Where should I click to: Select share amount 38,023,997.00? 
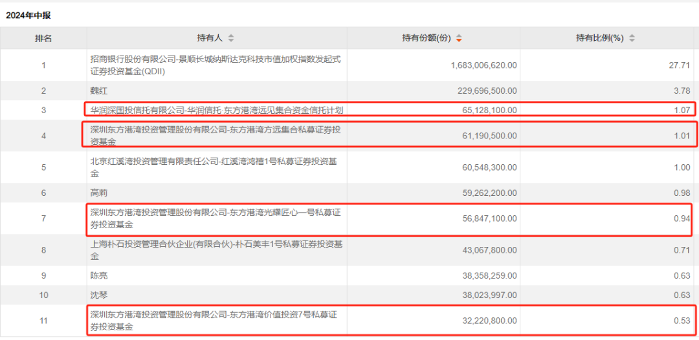(x=489, y=295)
